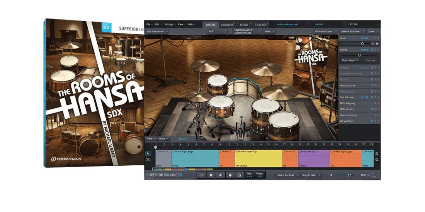Image resolution: width=425 pixels, height=212 pixels.
Task: Solo the kick with the S button
Action: [x=372, y=44]
